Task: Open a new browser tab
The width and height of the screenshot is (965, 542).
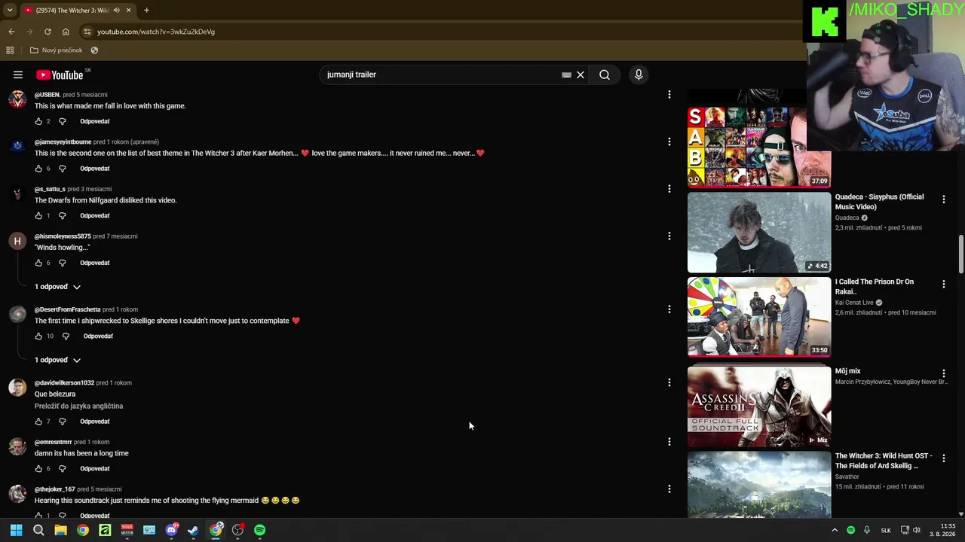Action: click(146, 11)
